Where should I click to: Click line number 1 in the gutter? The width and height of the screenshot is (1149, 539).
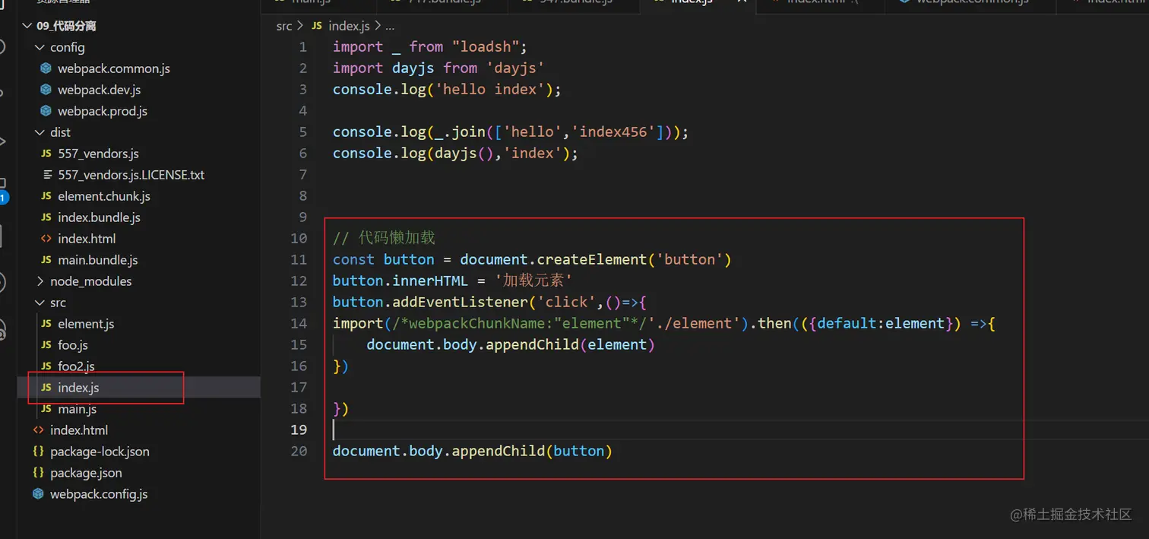(x=303, y=47)
